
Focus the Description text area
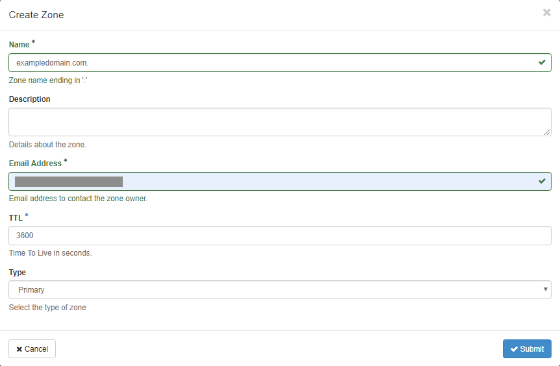[279, 122]
